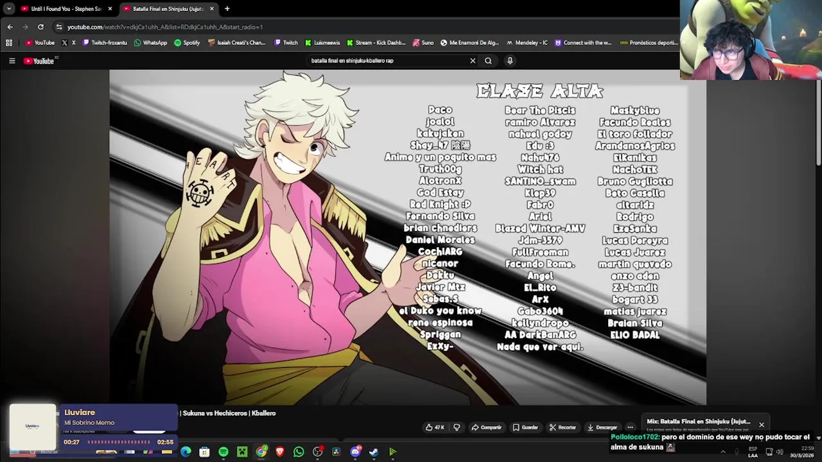The image size is (822, 462).
Task: Open the X bookmark
Action: 69,43
